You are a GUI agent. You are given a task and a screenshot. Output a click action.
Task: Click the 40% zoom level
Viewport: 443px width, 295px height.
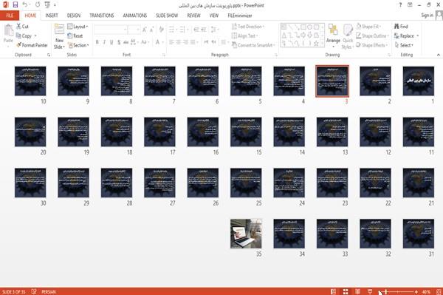[426, 291]
